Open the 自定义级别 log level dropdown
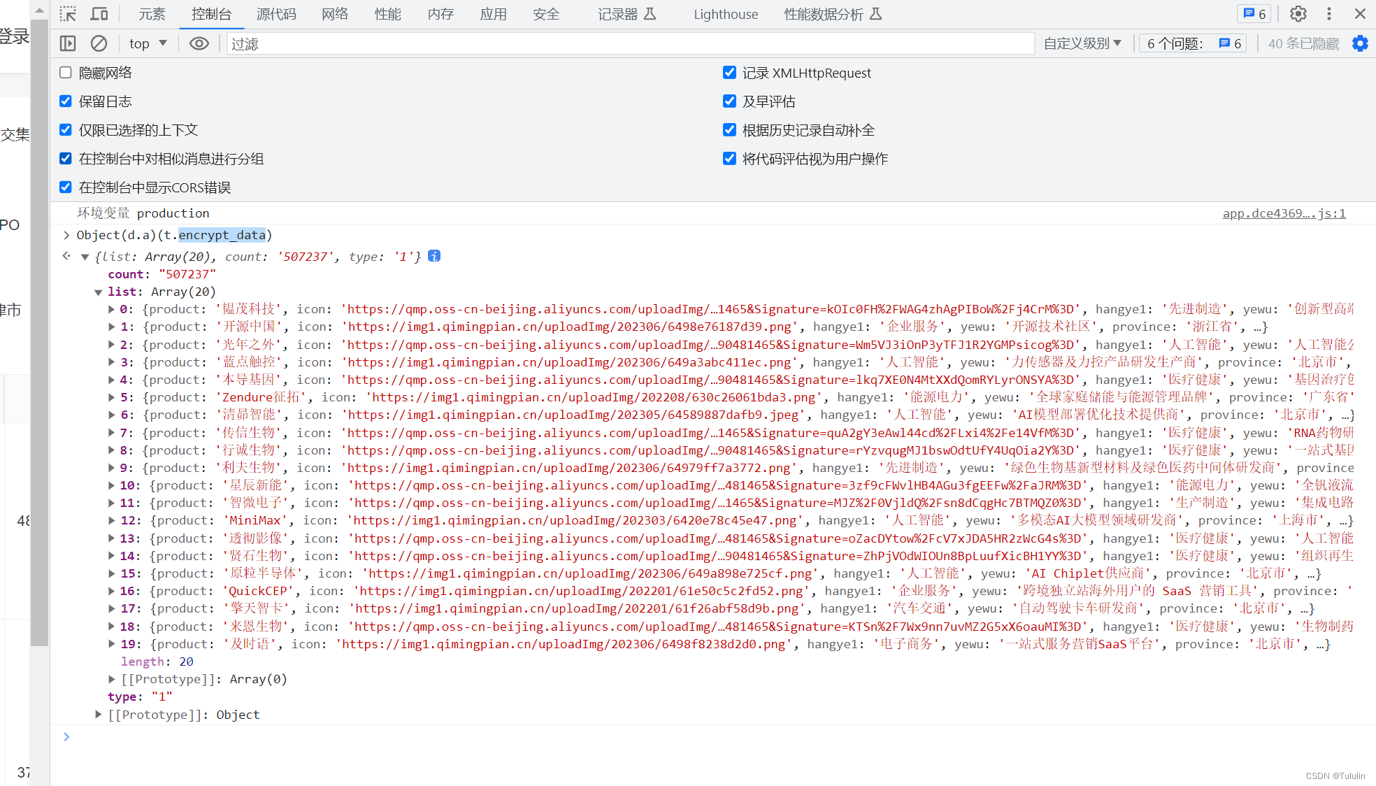 (x=1082, y=43)
